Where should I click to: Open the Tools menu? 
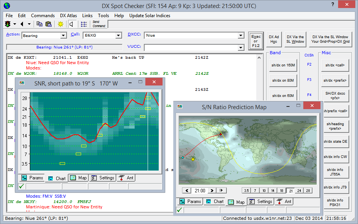pos(103,16)
